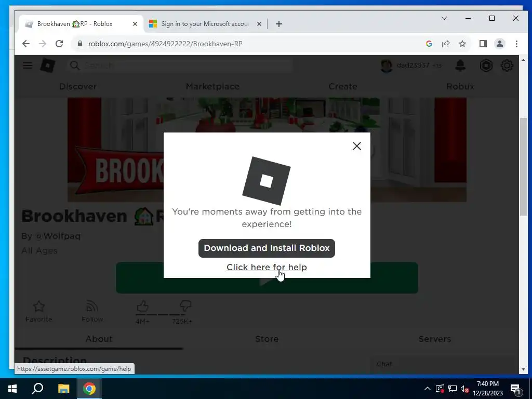Open the Chrome side panel

pyautogui.click(x=483, y=44)
